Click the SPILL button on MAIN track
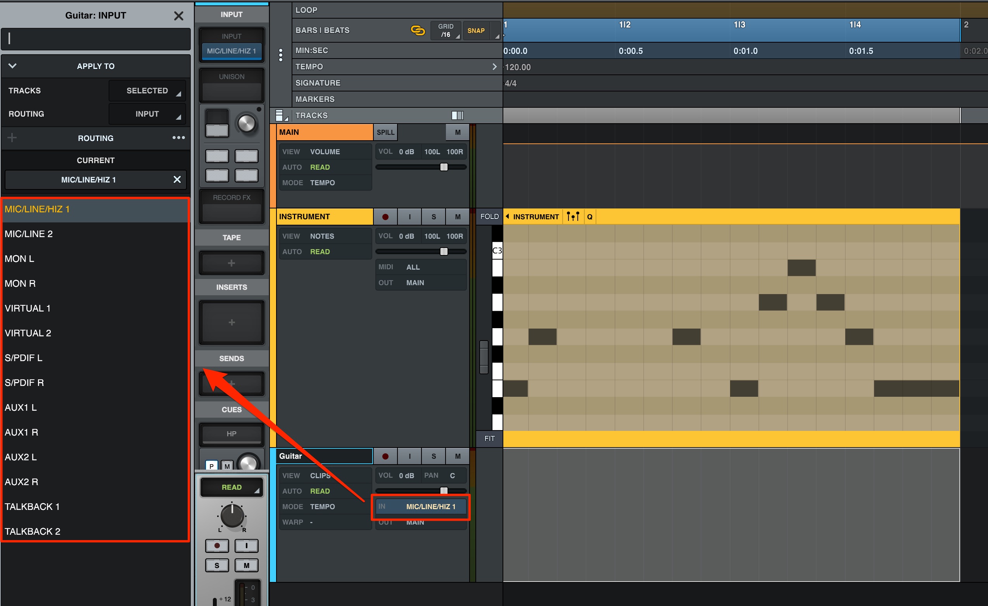 click(x=385, y=132)
